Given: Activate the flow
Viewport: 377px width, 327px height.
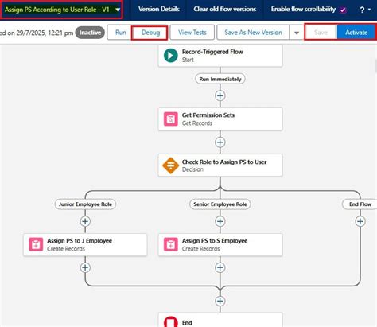Looking at the screenshot, I should click(356, 33).
